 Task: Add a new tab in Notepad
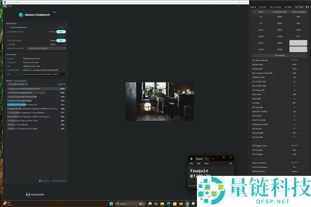coord(213,159)
